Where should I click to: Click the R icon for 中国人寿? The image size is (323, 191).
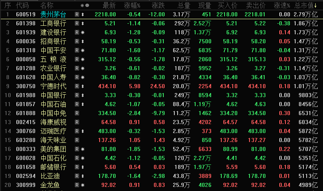coord(77,78)
